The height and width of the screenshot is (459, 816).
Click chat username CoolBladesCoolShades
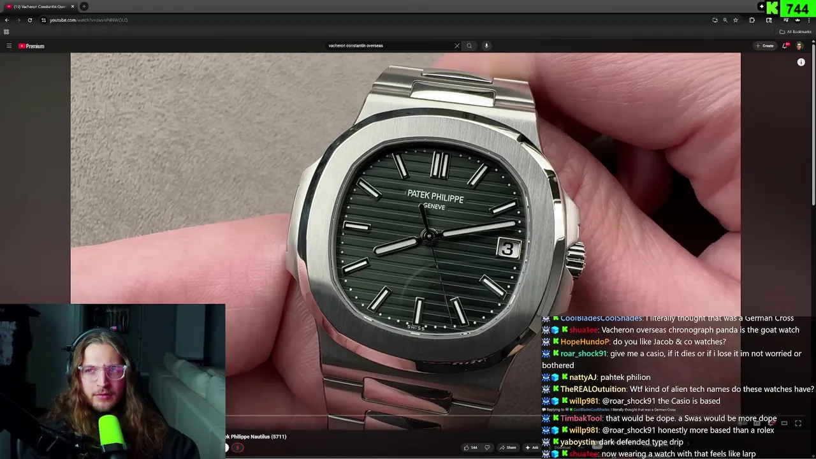coord(601,318)
